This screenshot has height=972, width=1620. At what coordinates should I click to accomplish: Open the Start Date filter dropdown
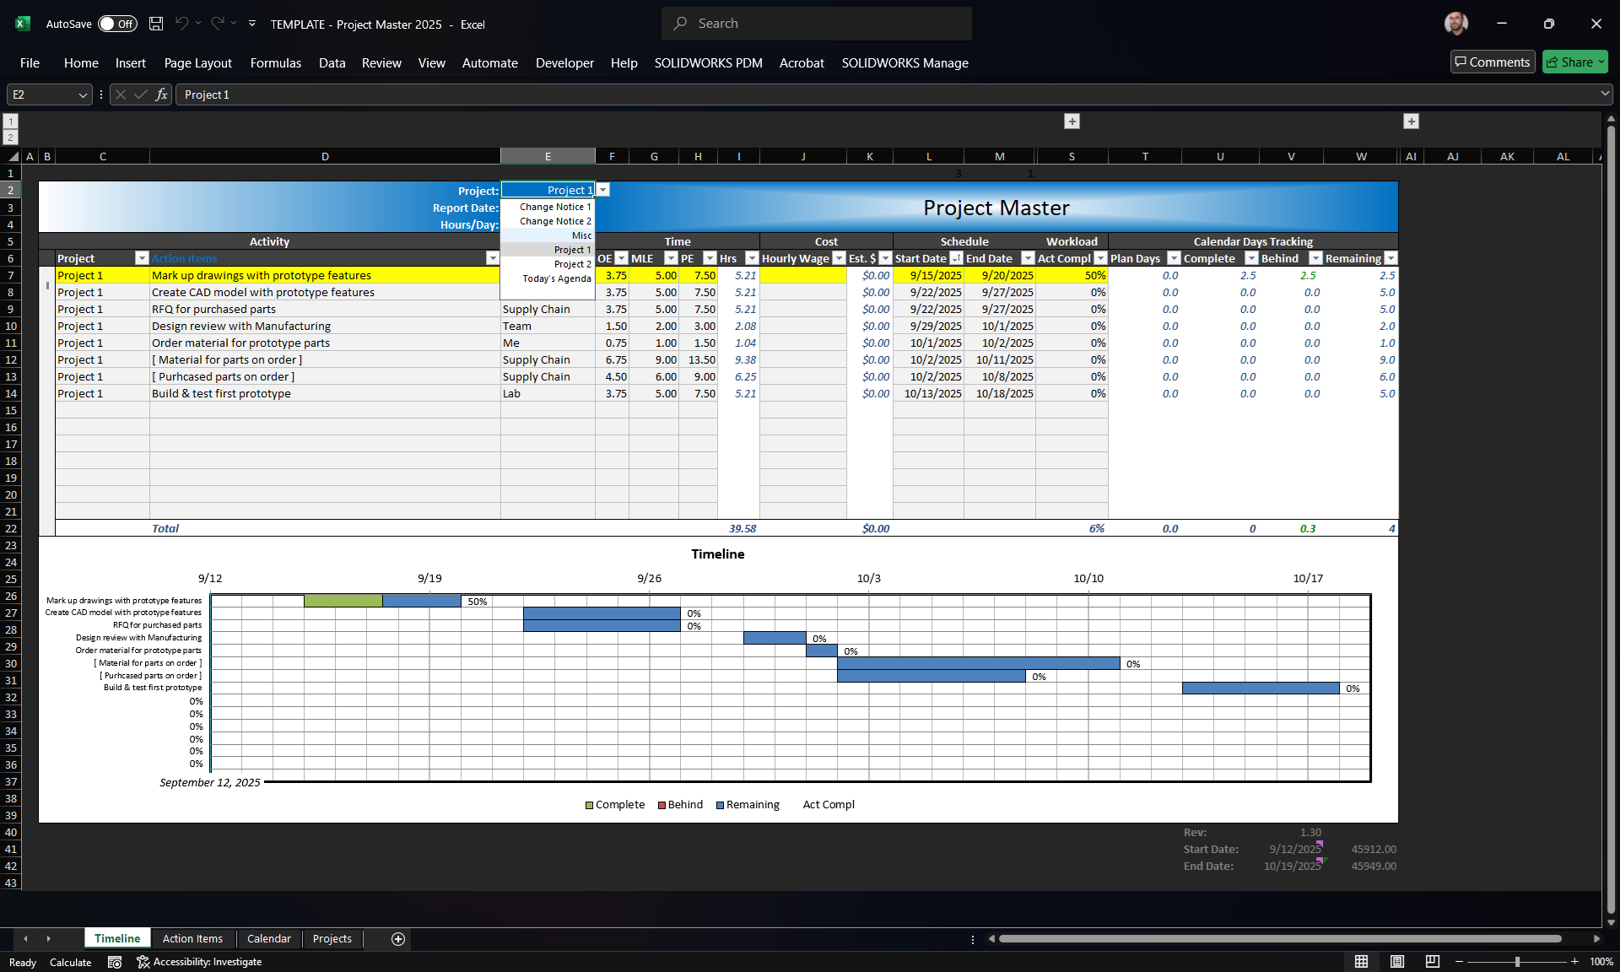point(956,258)
